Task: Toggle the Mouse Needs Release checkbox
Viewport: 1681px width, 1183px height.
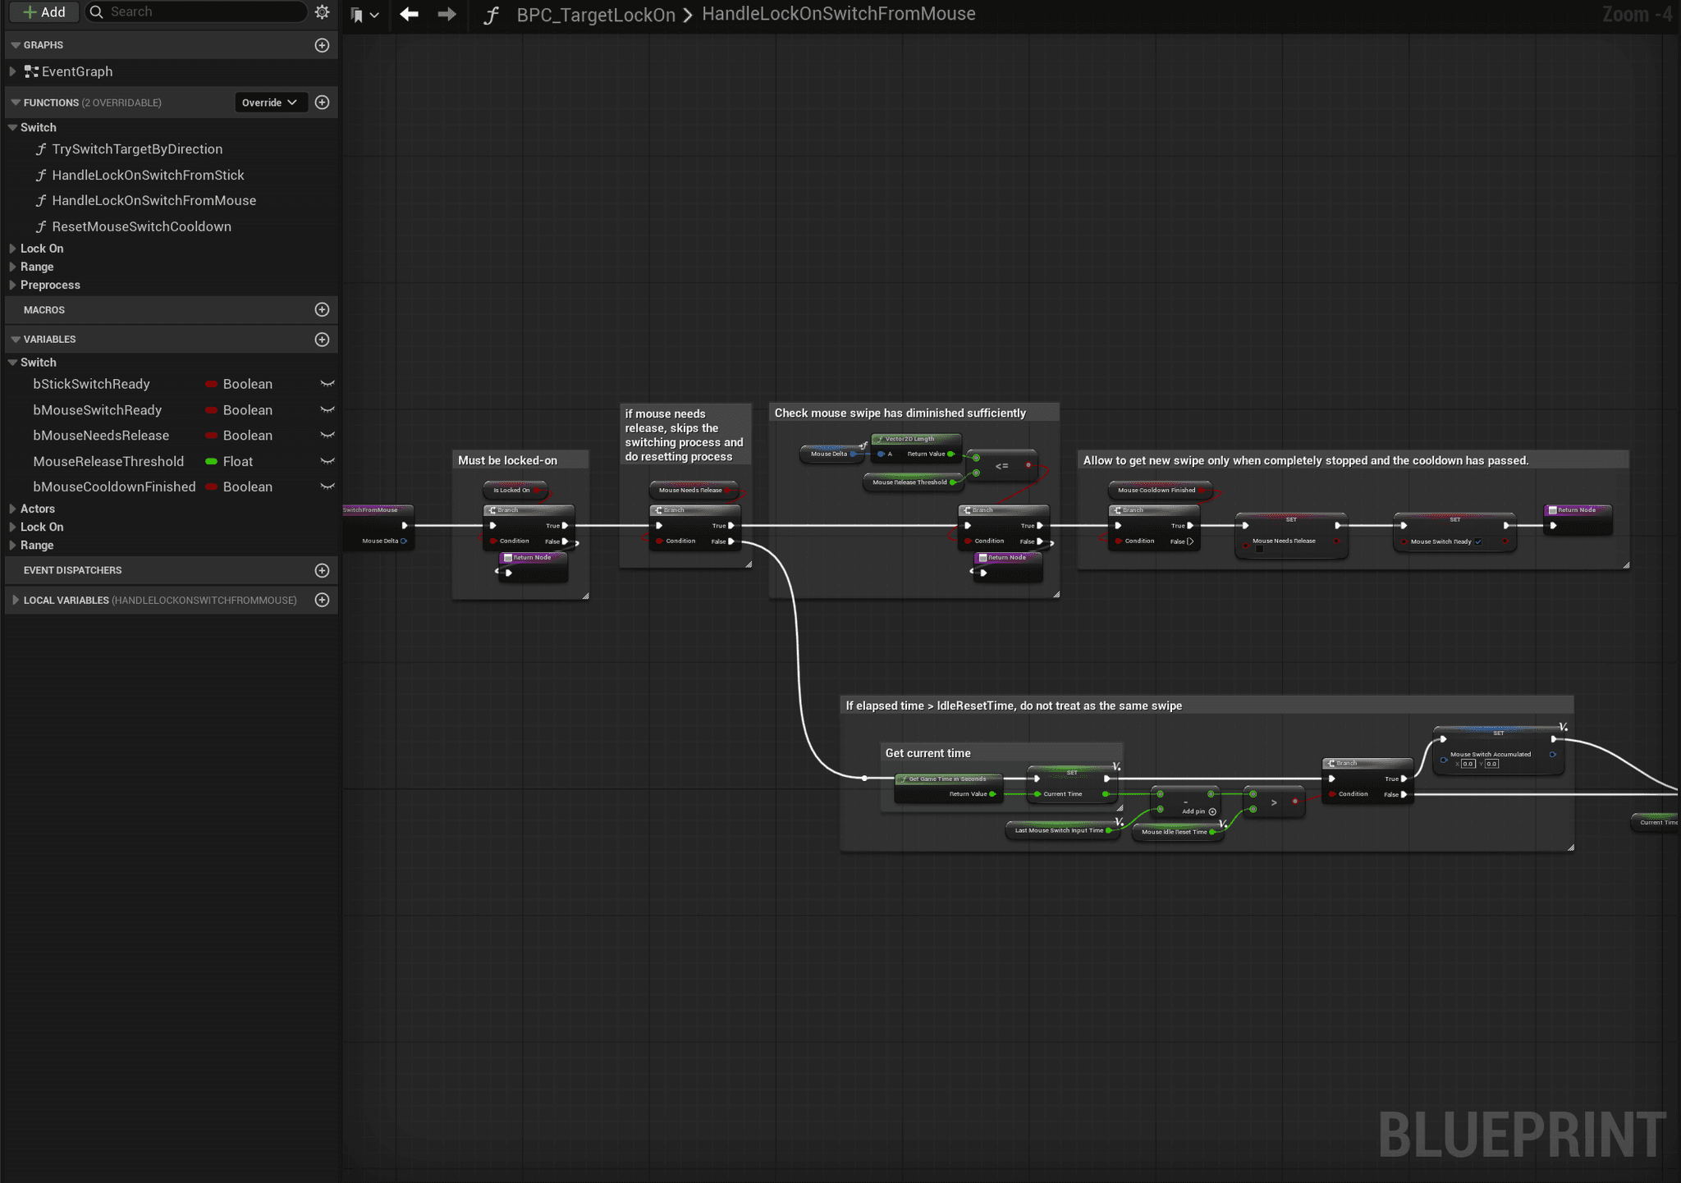Action: click(x=1259, y=549)
